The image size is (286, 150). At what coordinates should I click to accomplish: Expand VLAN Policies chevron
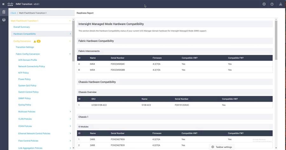[x=70, y=119]
